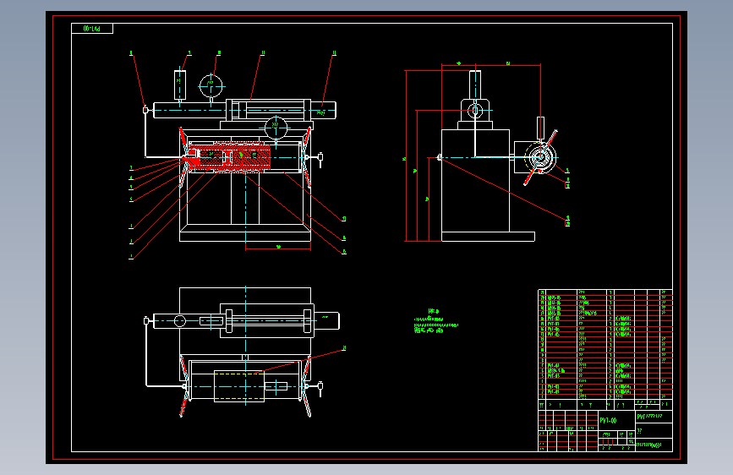
Task: Select the handle knob right of front view spindle
Action: (320, 159)
